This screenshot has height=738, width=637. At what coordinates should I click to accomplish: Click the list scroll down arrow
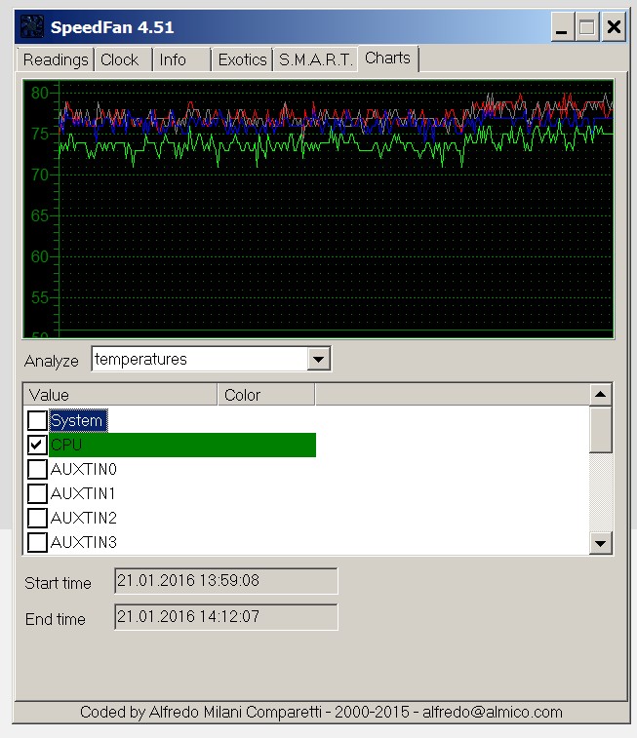600,544
